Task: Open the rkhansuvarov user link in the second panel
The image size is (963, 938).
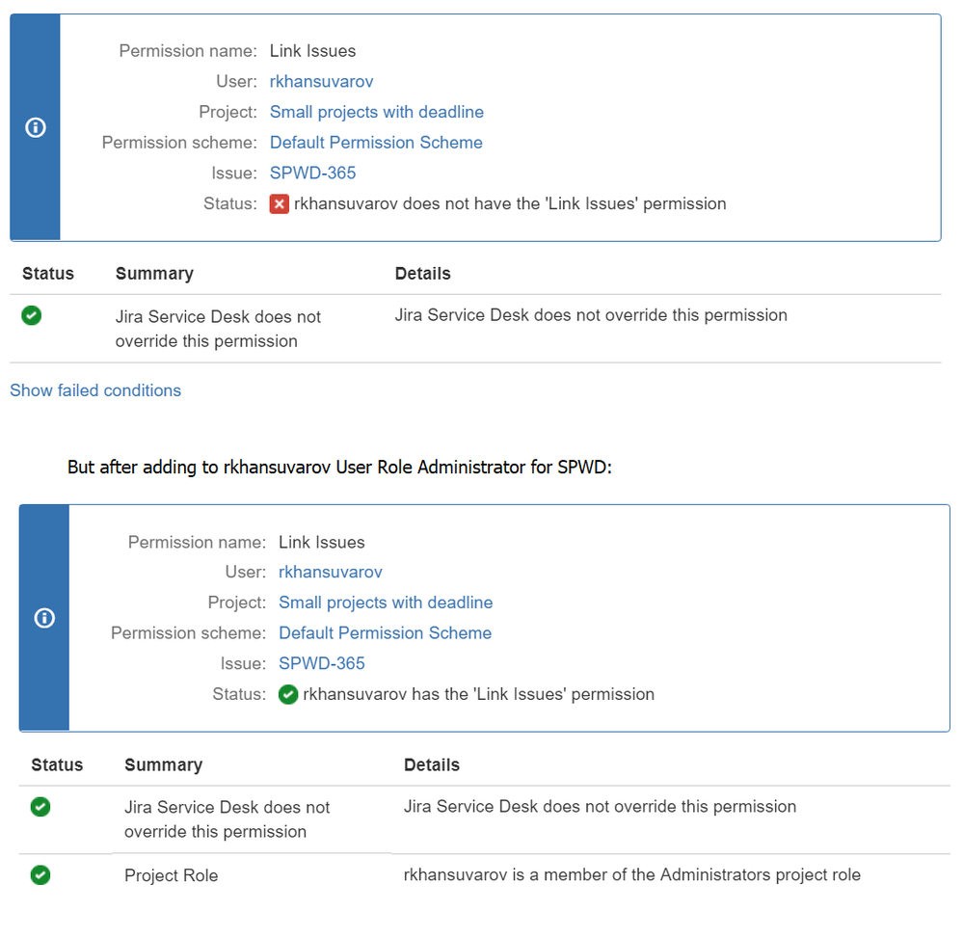Action: 331,573
